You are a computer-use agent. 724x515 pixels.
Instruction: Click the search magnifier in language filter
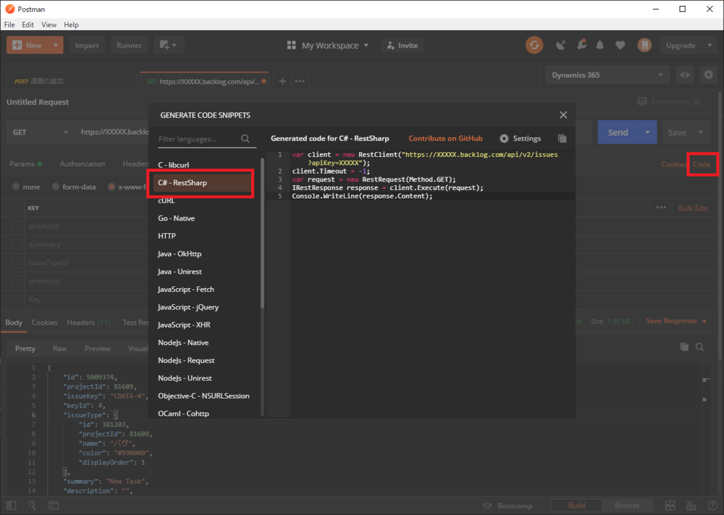click(x=246, y=139)
